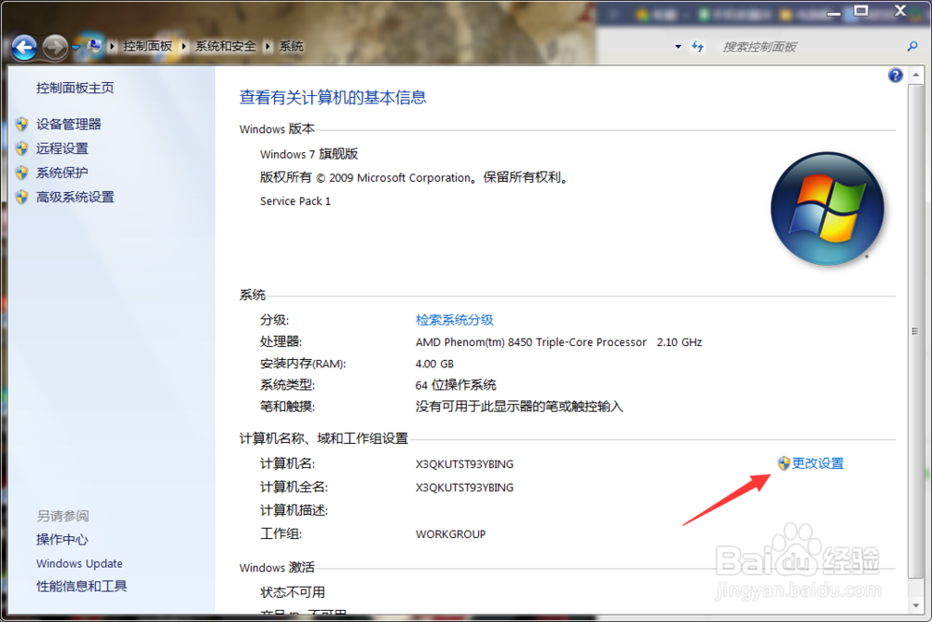Click the Back navigation arrow button

pyautogui.click(x=24, y=47)
